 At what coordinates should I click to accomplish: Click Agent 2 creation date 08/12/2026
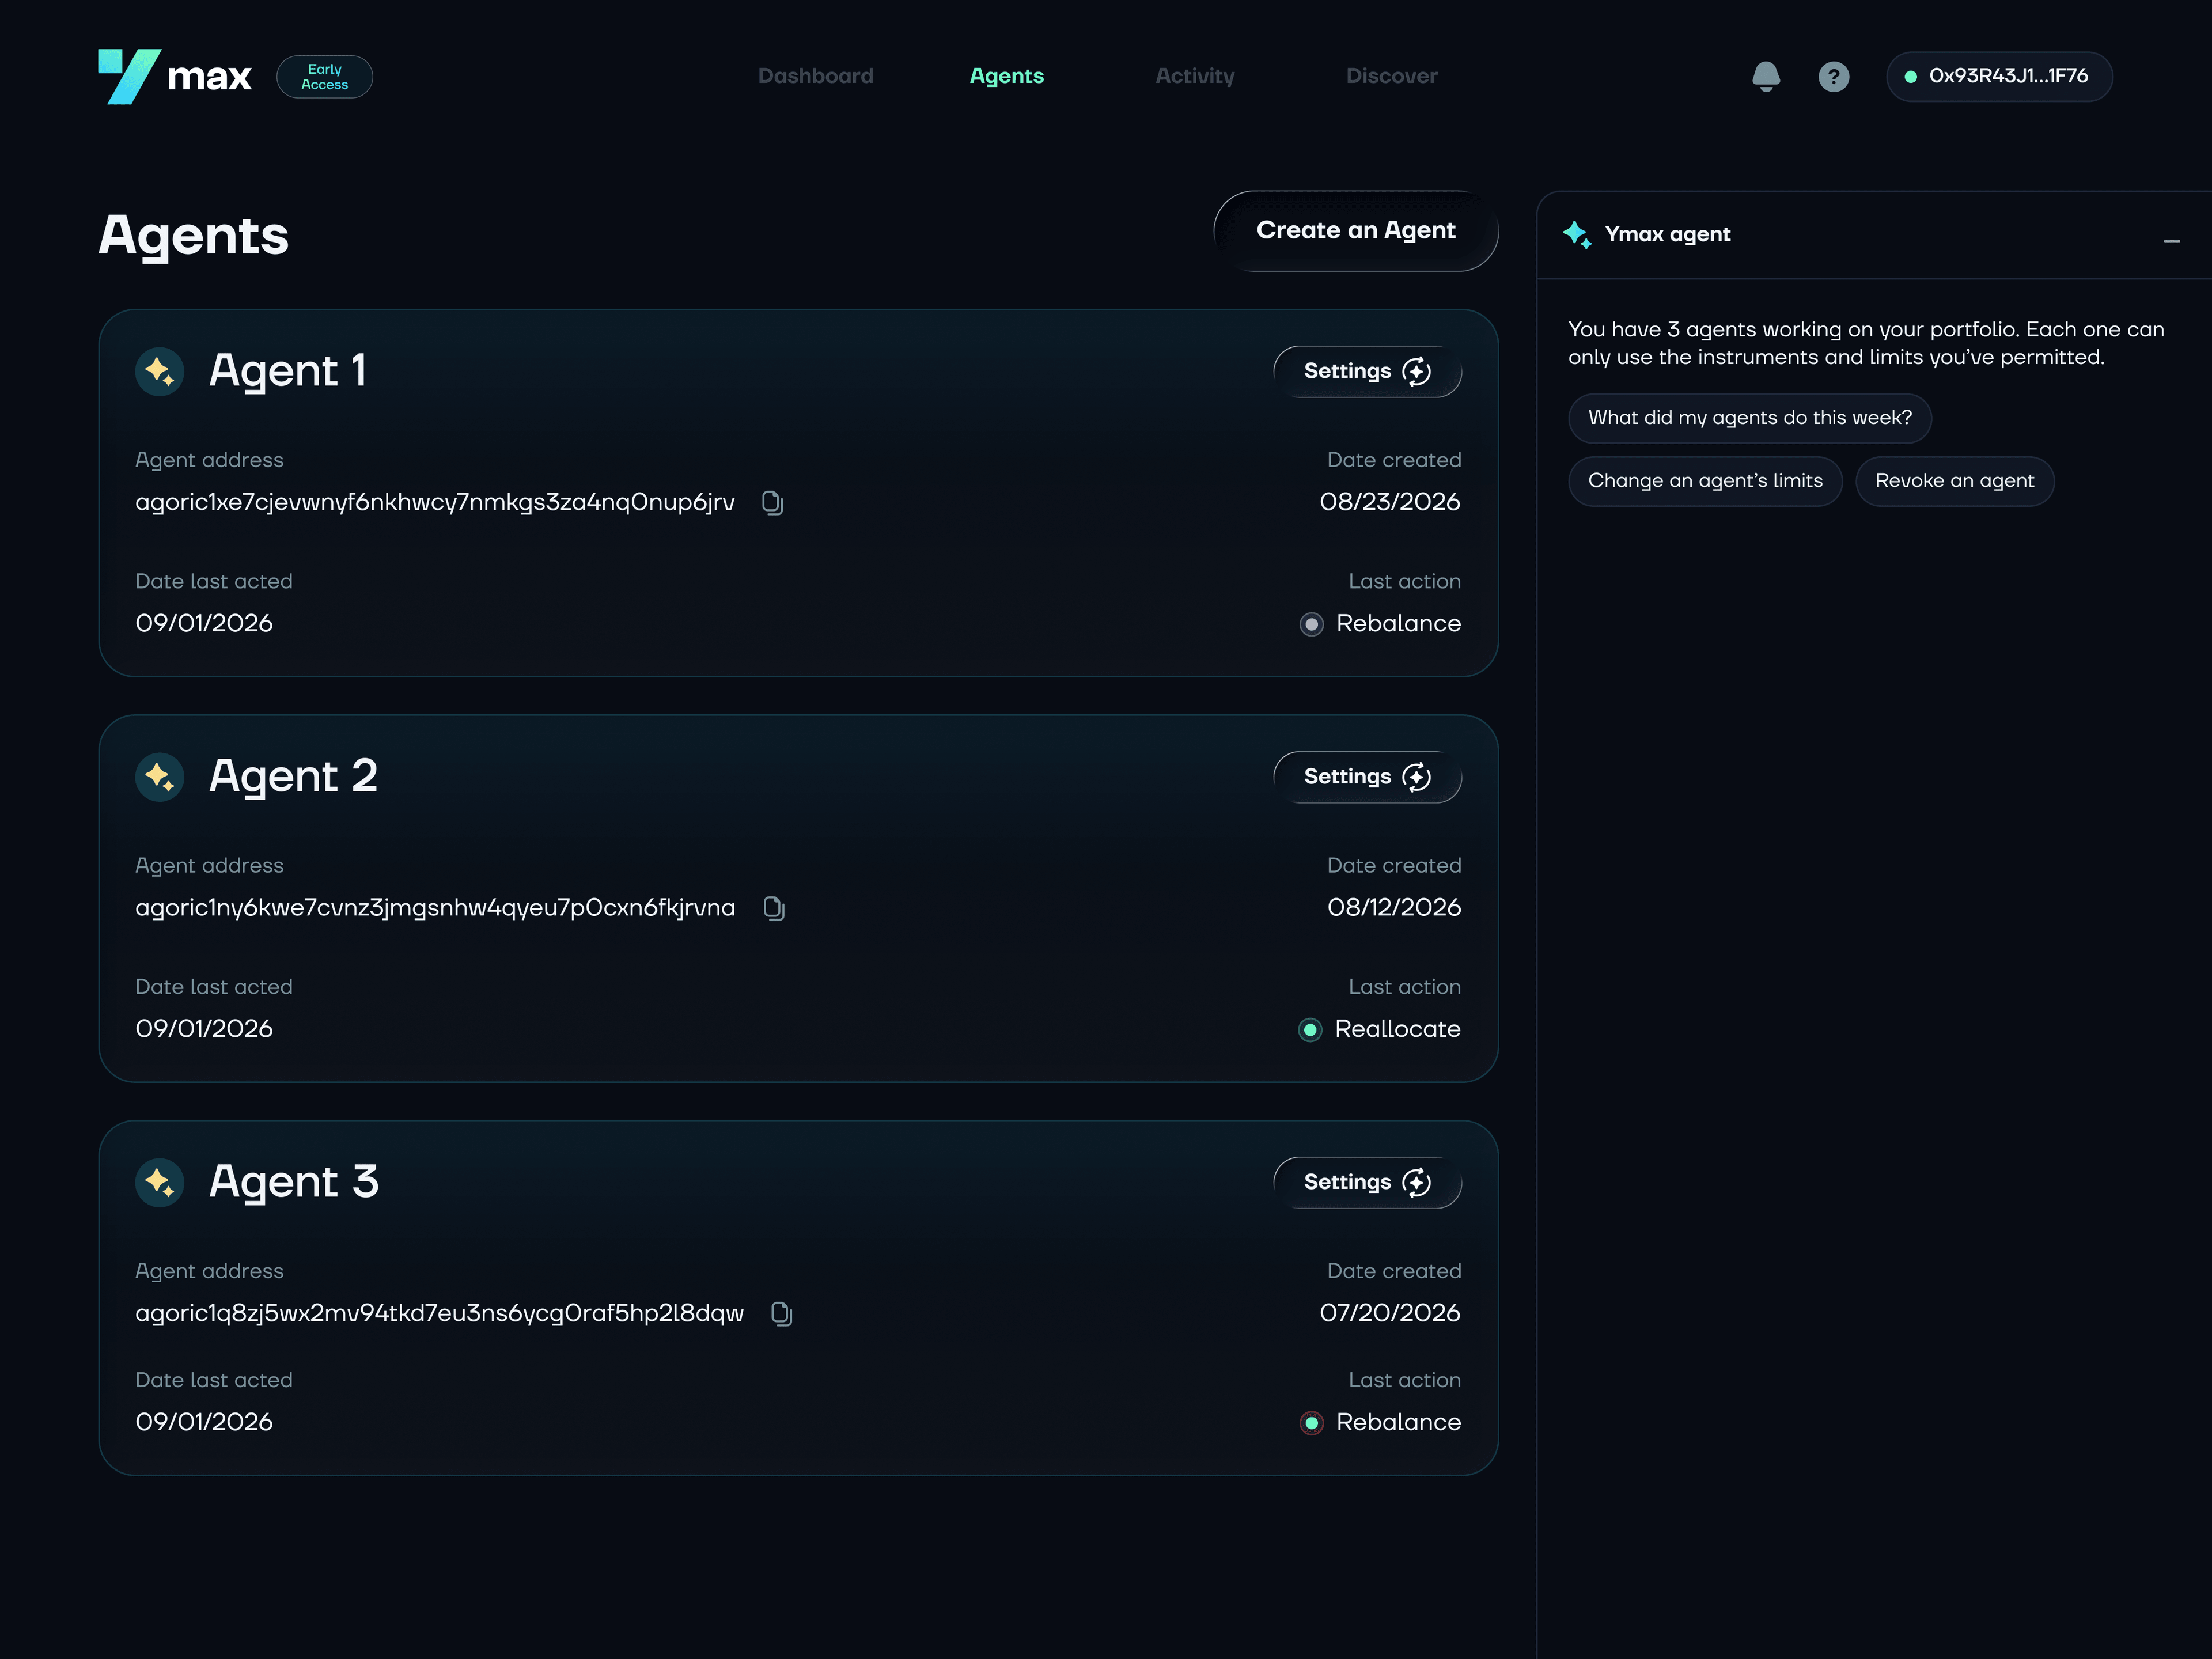(1394, 907)
